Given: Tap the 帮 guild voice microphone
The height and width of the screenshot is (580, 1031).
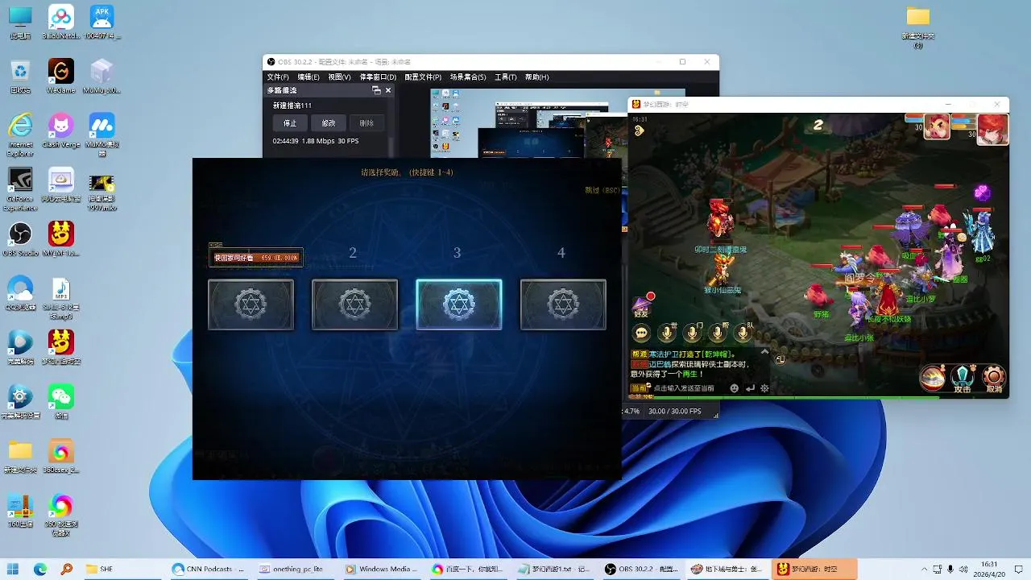Looking at the screenshot, I should pyautogui.click(x=718, y=332).
